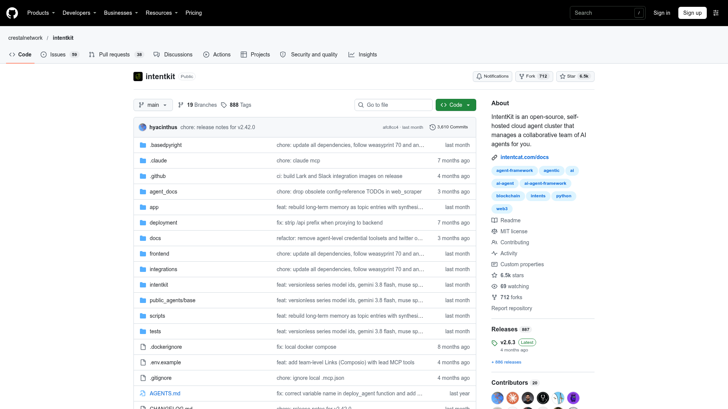Open the first contributor avatar

point(497,398)
